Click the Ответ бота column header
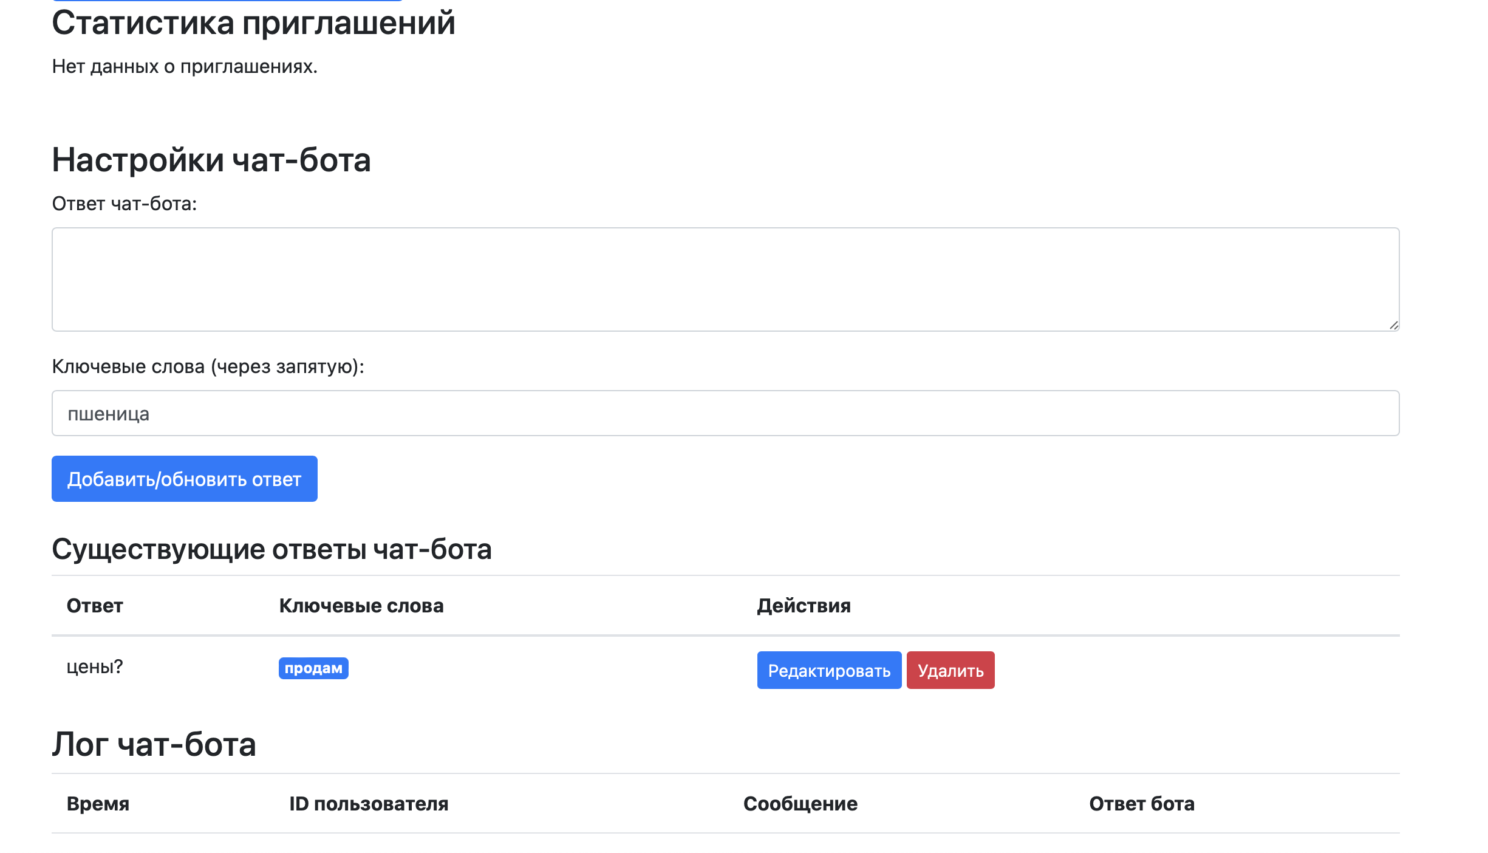The width and height of the screenshot is (1488, 853). [1142, 804]
